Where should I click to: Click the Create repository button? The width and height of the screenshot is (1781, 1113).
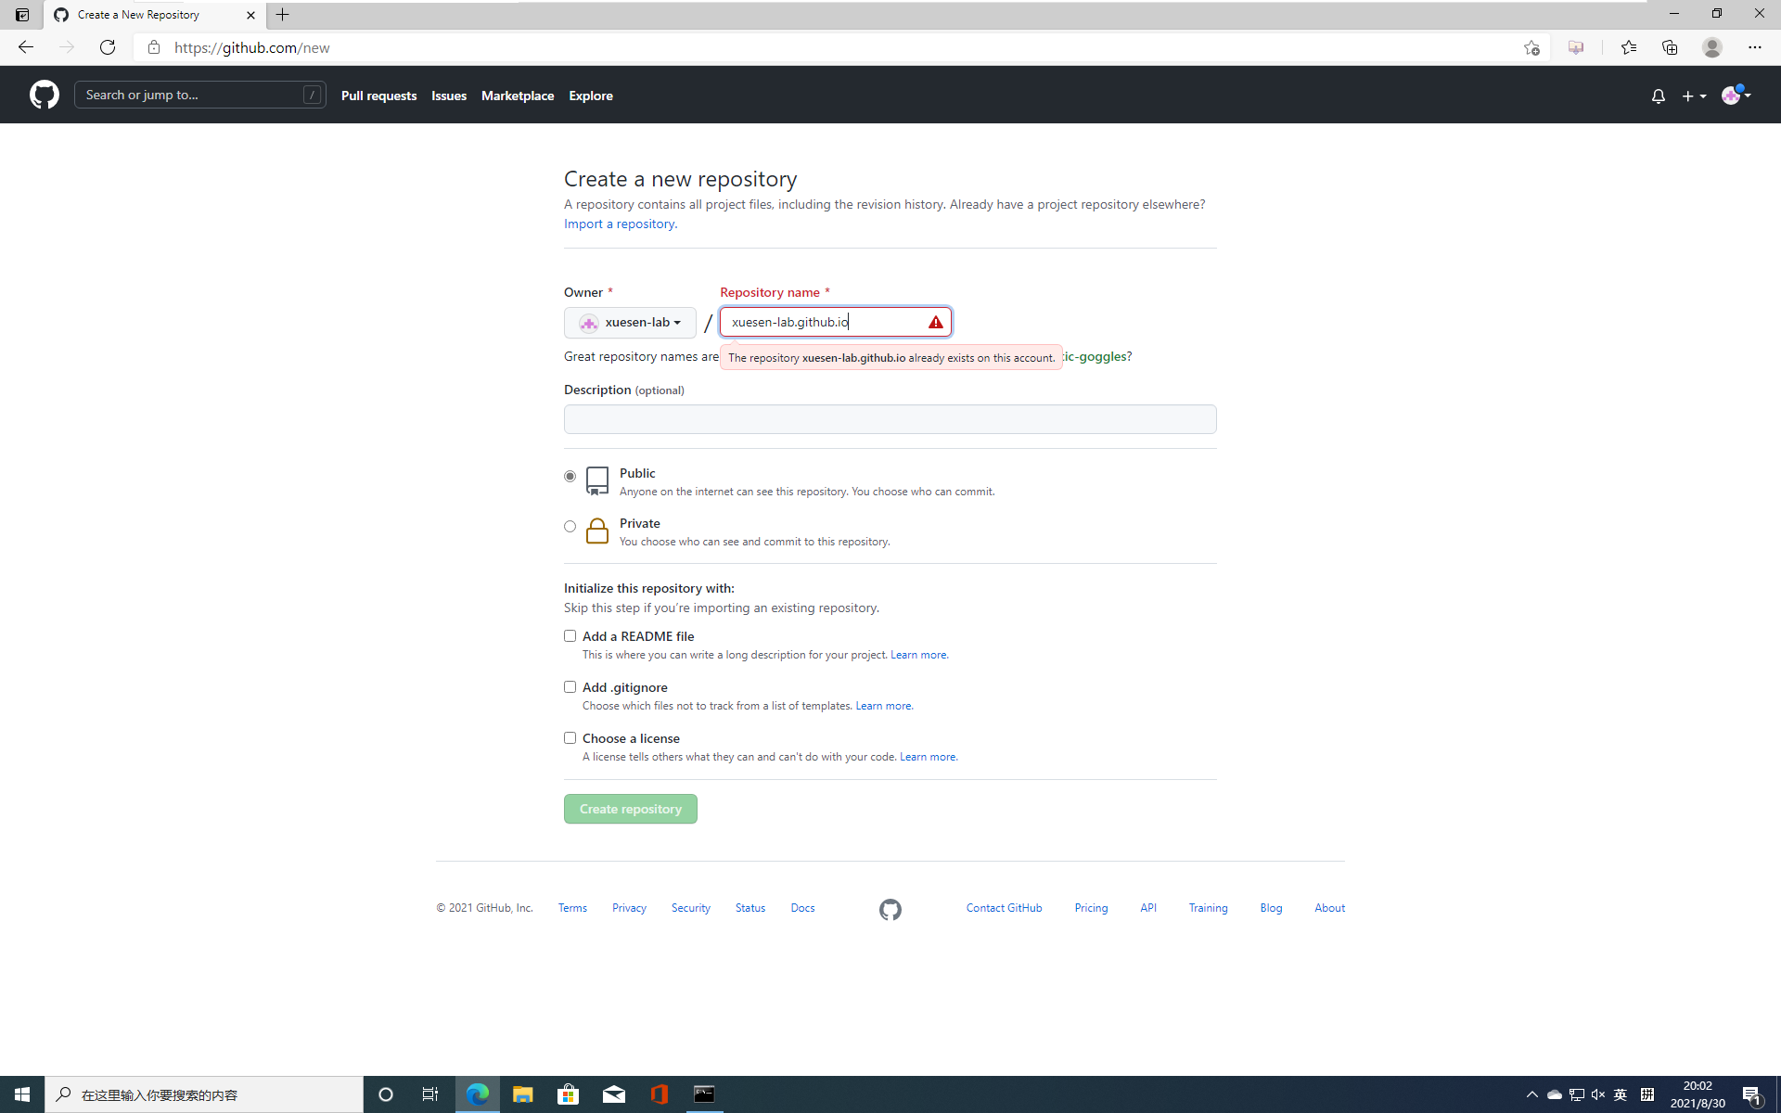tap(631, 809)
